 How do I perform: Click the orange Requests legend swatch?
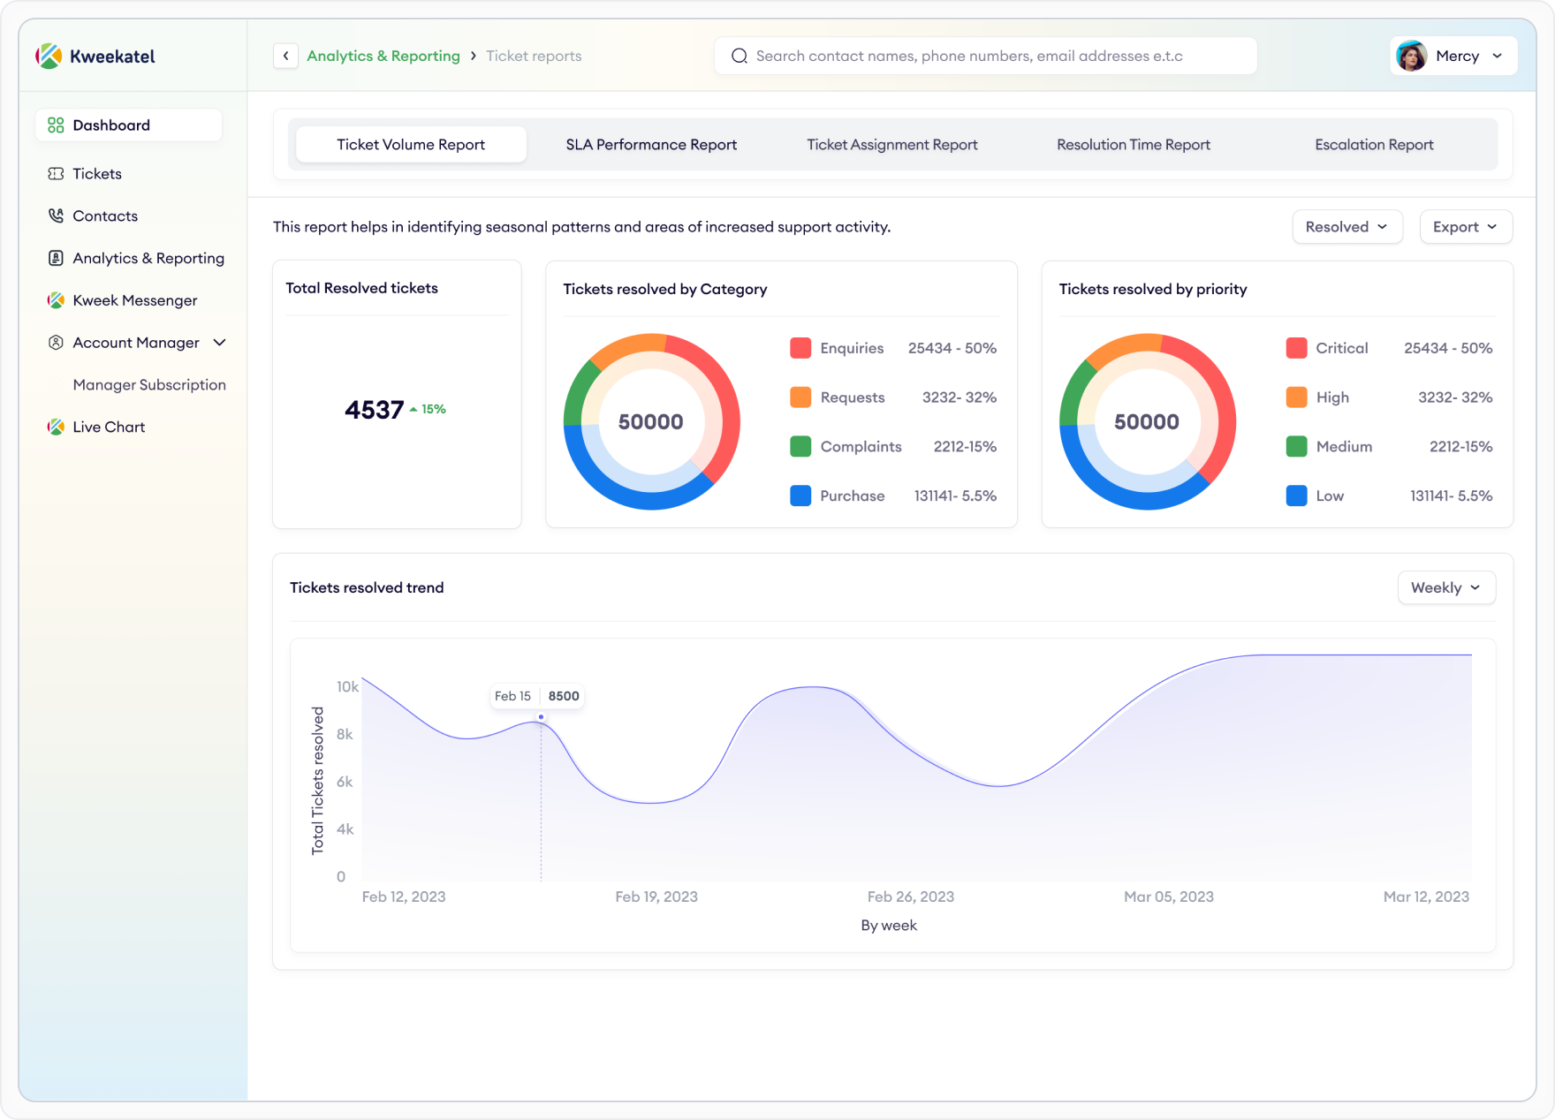click(x=800, y=397)
